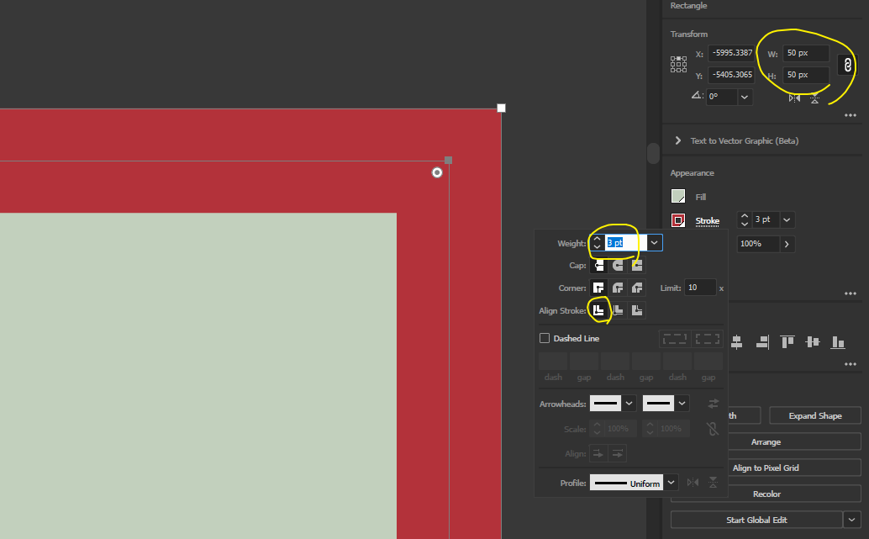
Task: Enable the Dashed Line checkbox
Action: pos(544,338)
